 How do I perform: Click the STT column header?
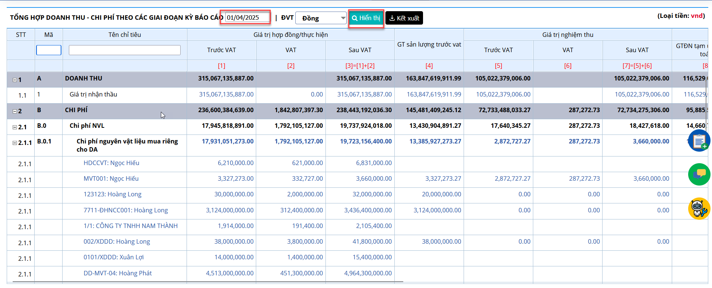(21, 35)
